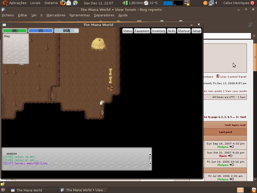Screen dimensions: 257x193
Task: Open Bjørn's user profile link
Action: click(x=223, y=156)
